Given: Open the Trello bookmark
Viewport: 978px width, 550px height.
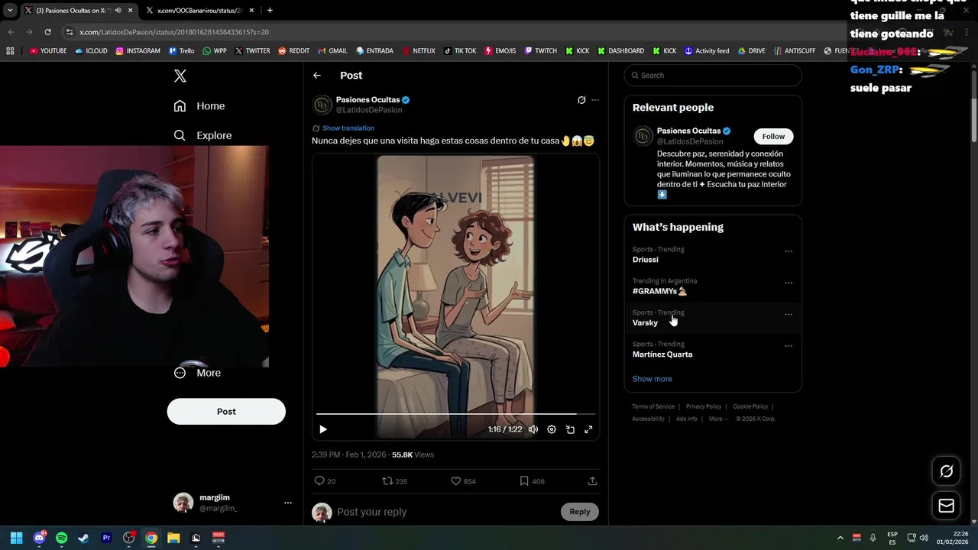Looking at the screenshot, I should 182,51.
